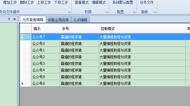Select the cell 公众号7
Image resolution: width=190 pixels, height=106 pixels.
[46, 37]
